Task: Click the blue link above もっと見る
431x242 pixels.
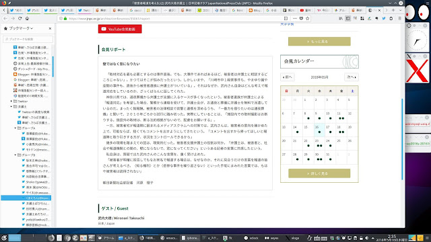Action: [x=287, y=24]
